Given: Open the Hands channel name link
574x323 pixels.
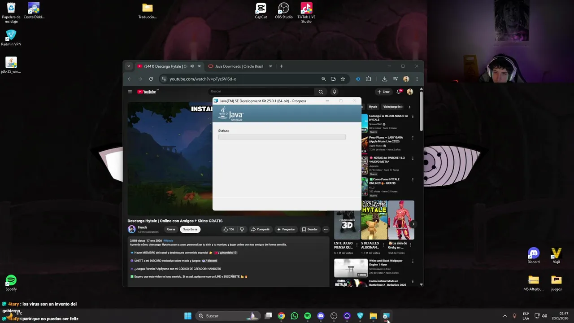Looking at the screenshot, I should (x=143, y=227).
